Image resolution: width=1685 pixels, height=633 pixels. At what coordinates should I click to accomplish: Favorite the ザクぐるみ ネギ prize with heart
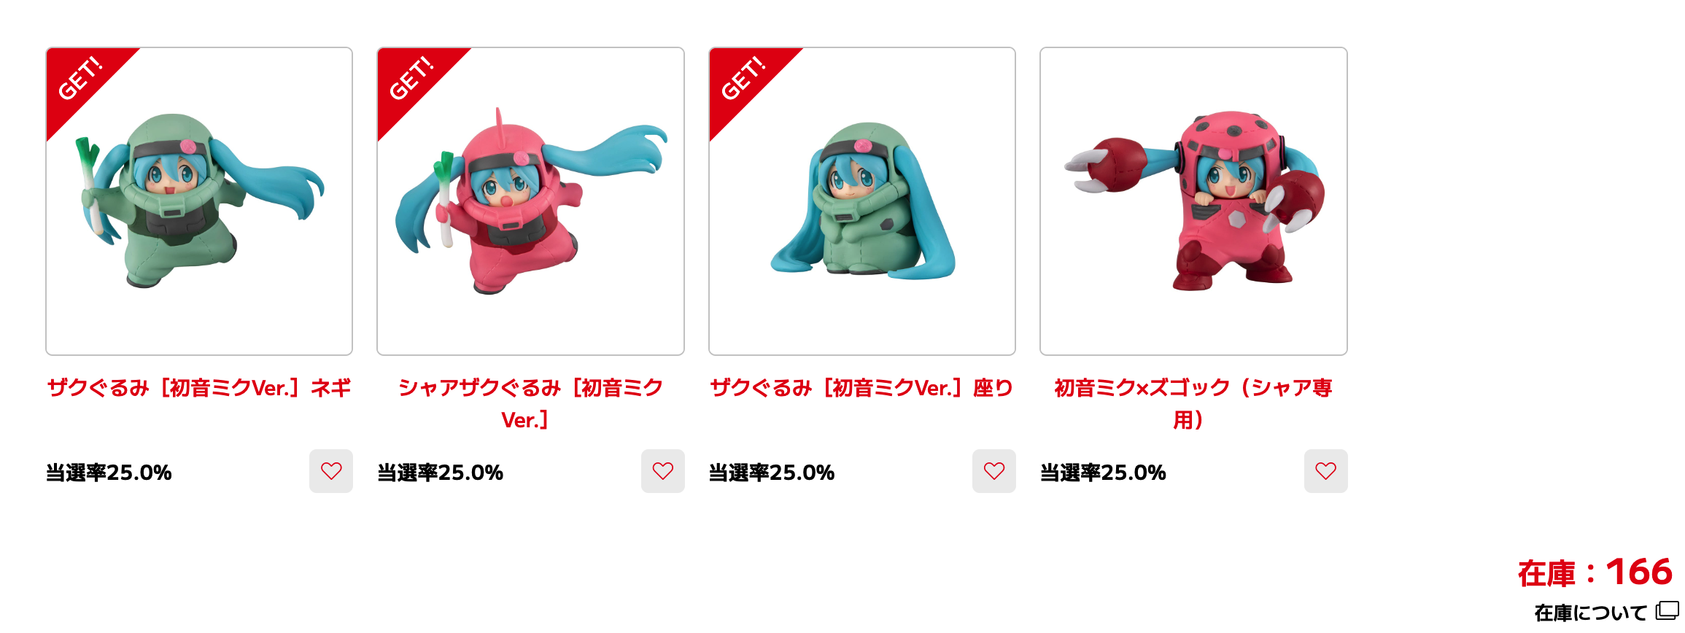tap(330, 471)
